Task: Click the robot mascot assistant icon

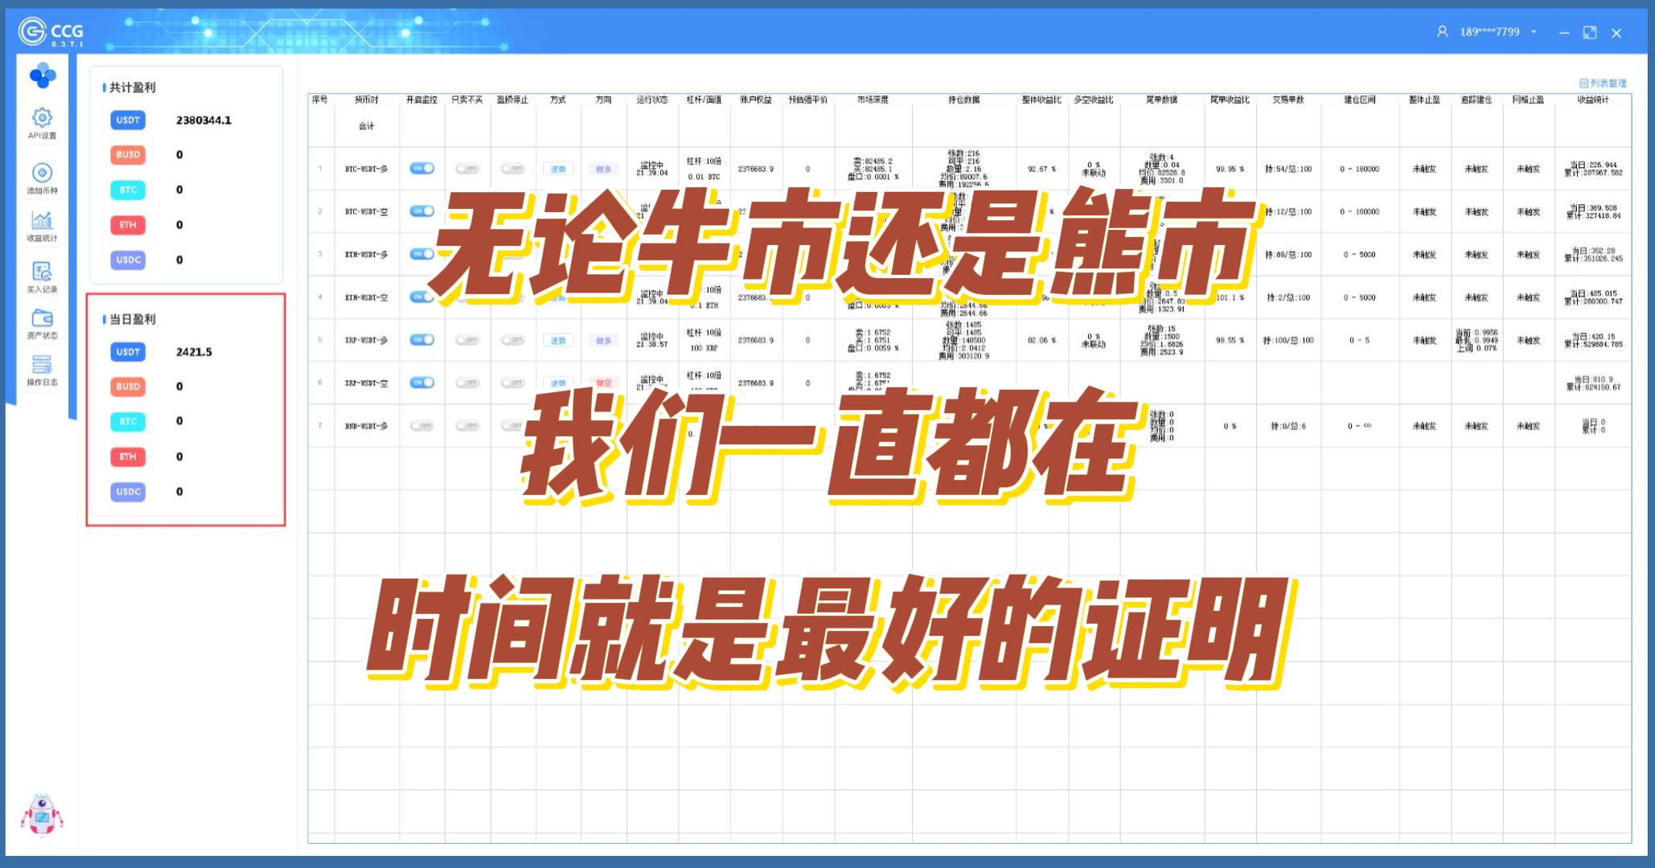Action: point(42,816)
